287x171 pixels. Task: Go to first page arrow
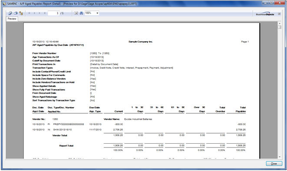tap(29, 13)
